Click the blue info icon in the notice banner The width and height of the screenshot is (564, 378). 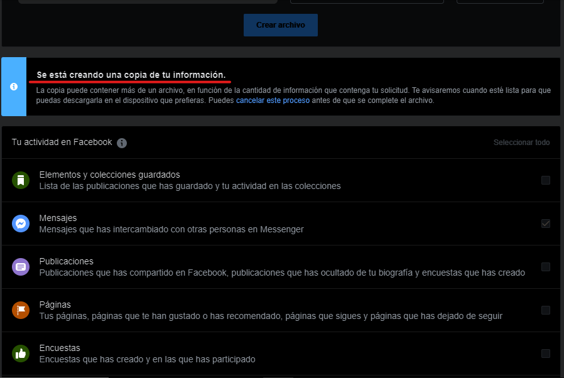(14, 87)
